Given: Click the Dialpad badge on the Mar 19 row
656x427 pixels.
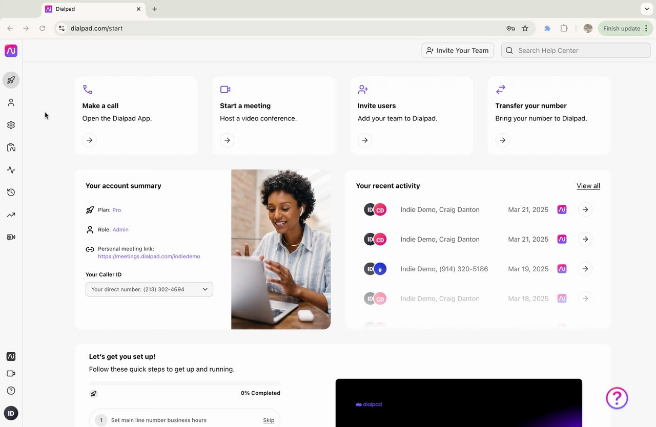Looking at the screenshot, I should (x=562, y=269).
